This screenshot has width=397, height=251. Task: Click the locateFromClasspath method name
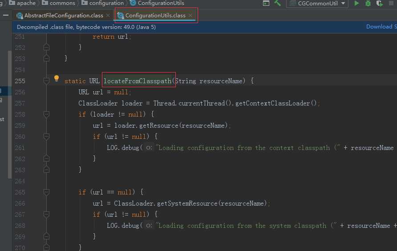point(138,81)
